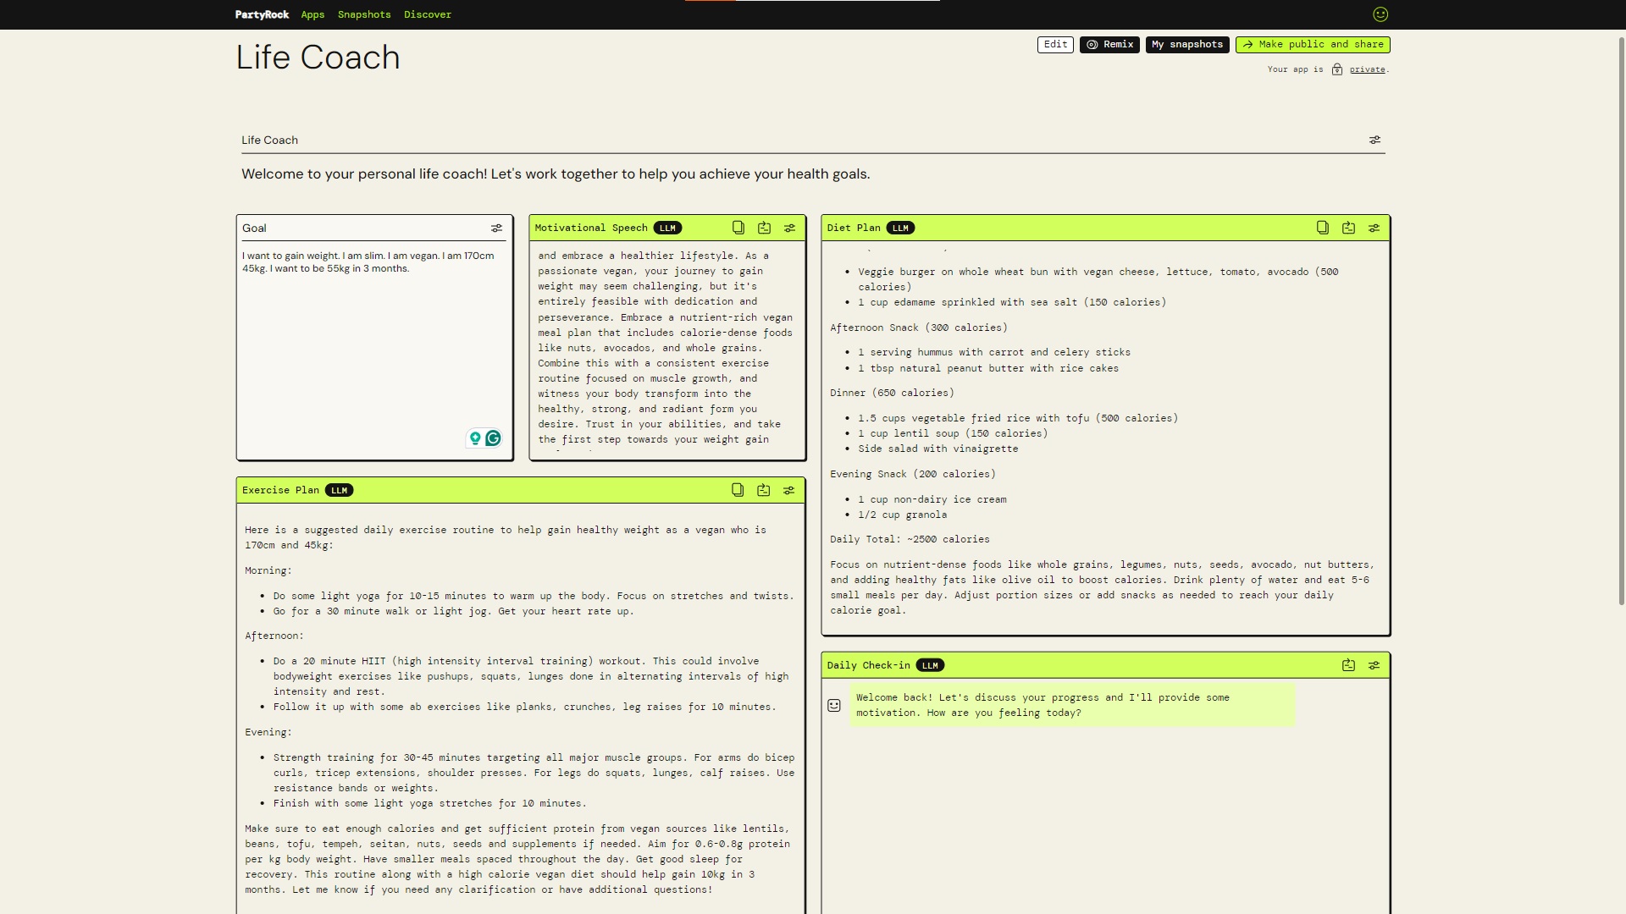Screen dimensions: 1626x914
Task: Open the Life Coach header settings
Action: pyautogui.click(x=1374, y=140)
